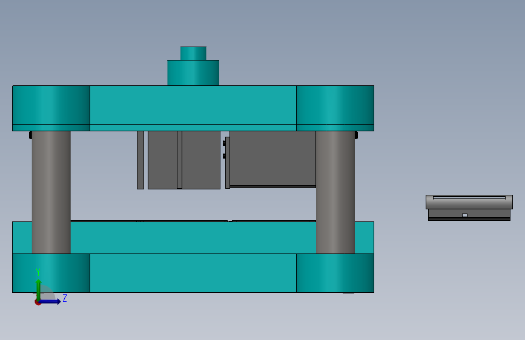
Task: Select the left gray guide pillar
Action: click(51, 192)
